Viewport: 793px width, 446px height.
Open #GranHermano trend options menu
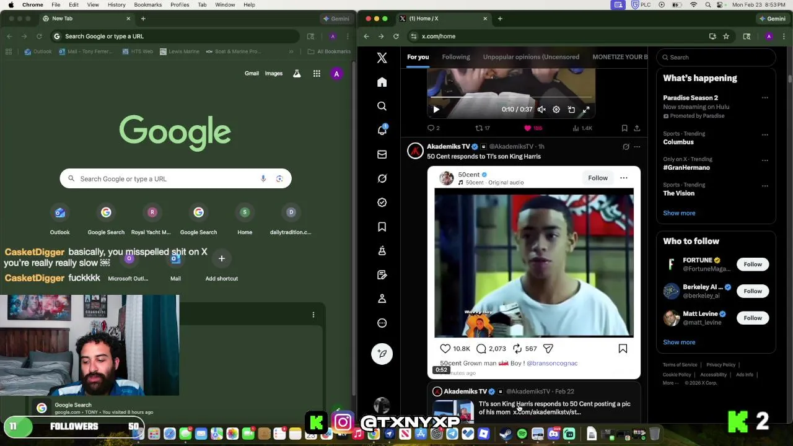point(765,160)
